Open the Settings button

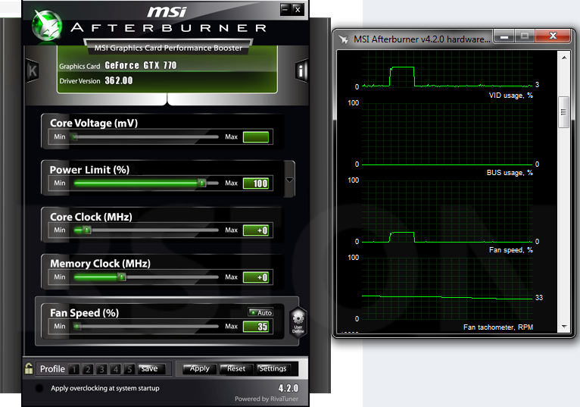pos(273,369)
